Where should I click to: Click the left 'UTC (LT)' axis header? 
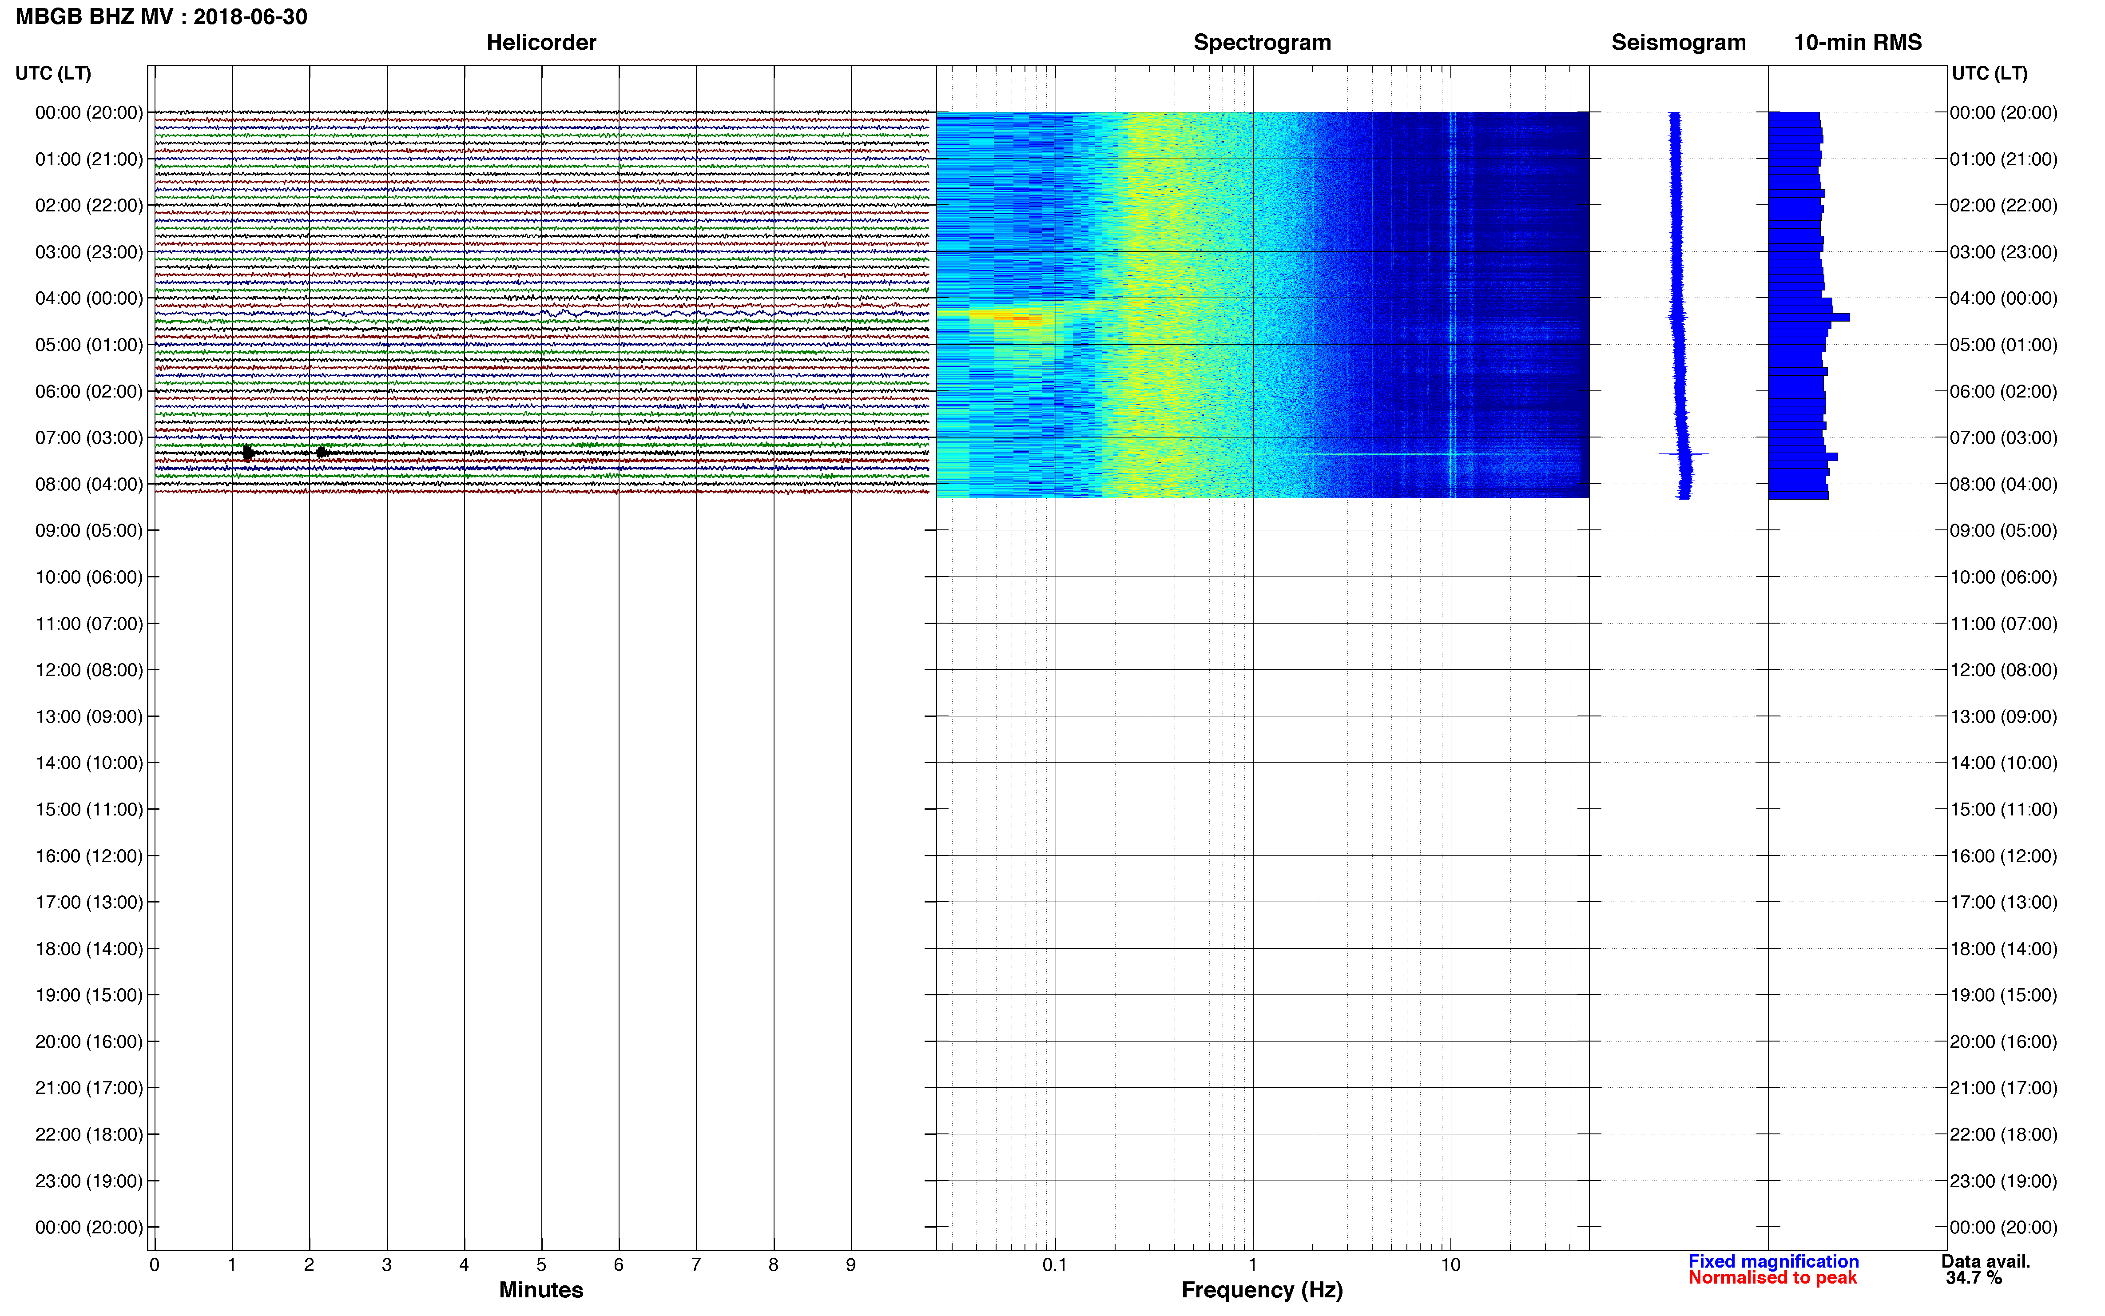point(53,73)
